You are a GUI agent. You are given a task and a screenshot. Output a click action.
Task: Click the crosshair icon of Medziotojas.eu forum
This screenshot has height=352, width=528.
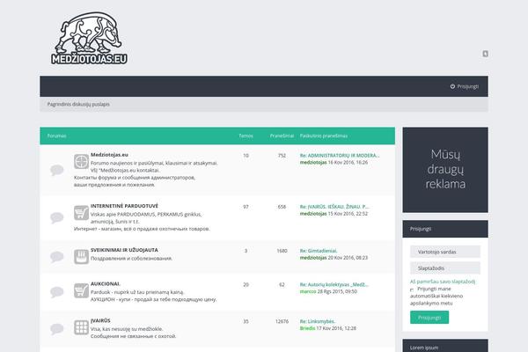point(81,161)
